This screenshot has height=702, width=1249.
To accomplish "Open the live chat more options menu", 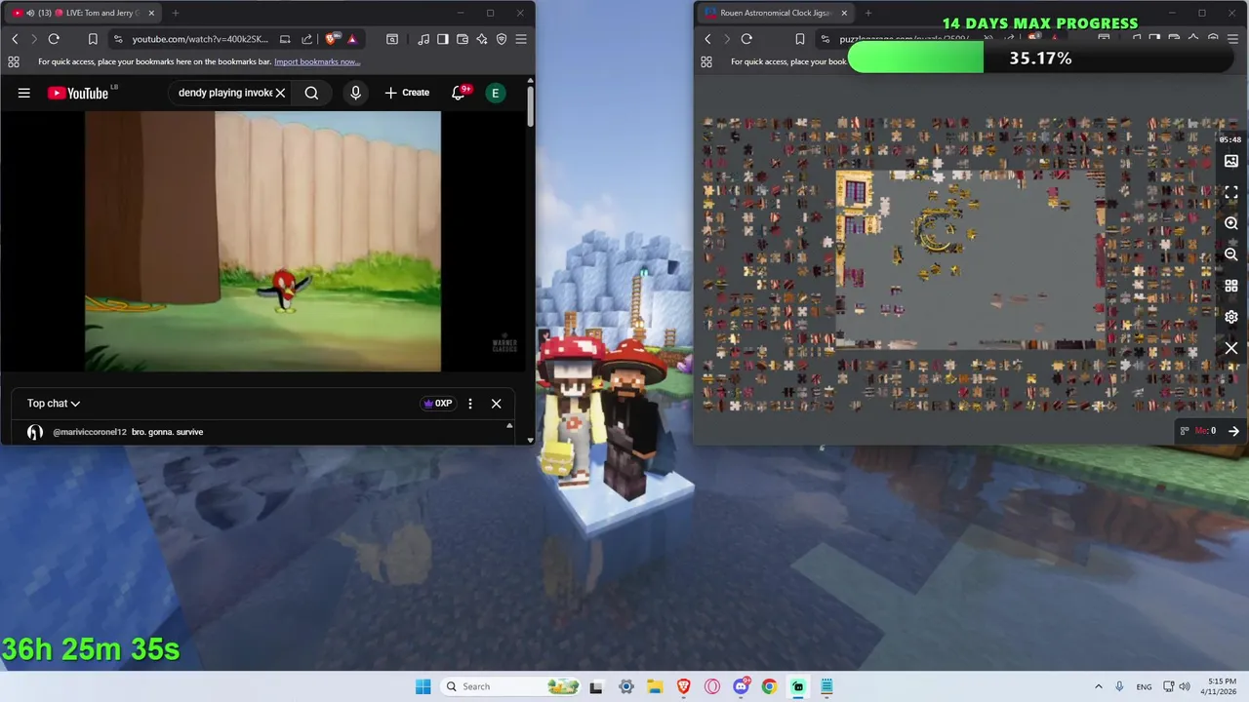I will [470, 403].
